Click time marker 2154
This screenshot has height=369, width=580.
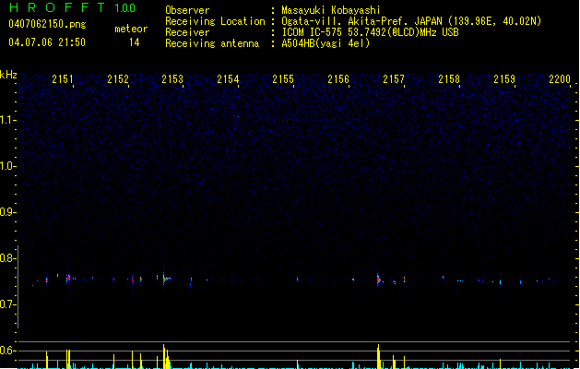pos(228,79)
